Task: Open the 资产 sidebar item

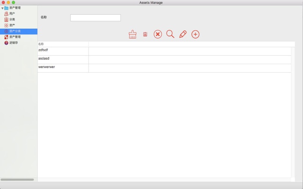Action: point(12,25)
